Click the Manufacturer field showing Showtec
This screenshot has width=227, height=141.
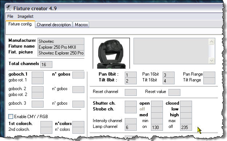click(61, 41)
